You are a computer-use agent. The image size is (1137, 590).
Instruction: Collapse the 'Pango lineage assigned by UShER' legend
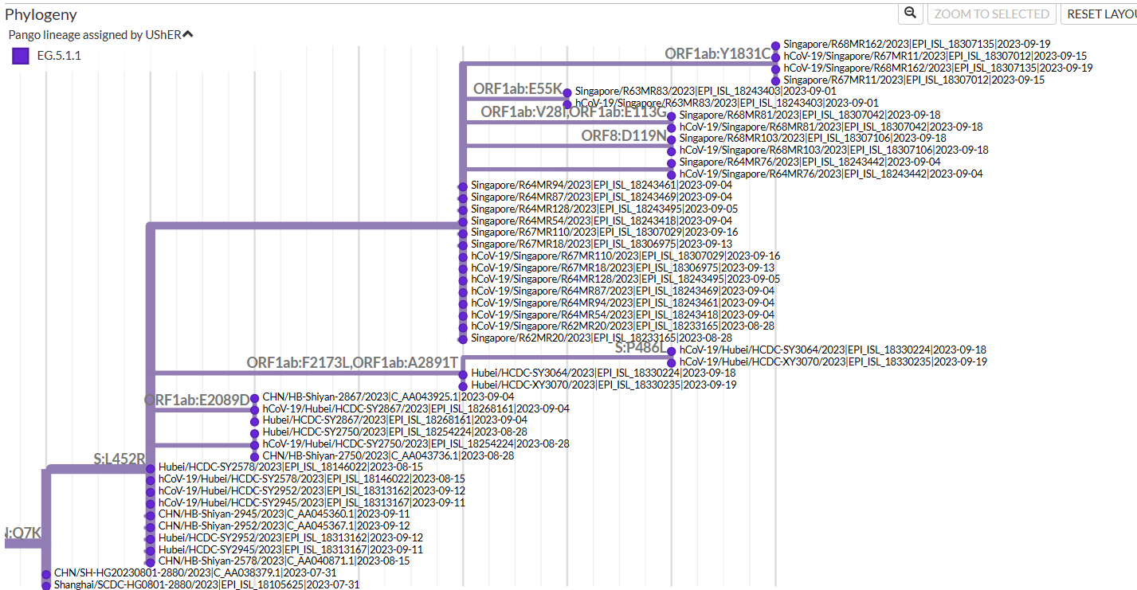point(188,33)
